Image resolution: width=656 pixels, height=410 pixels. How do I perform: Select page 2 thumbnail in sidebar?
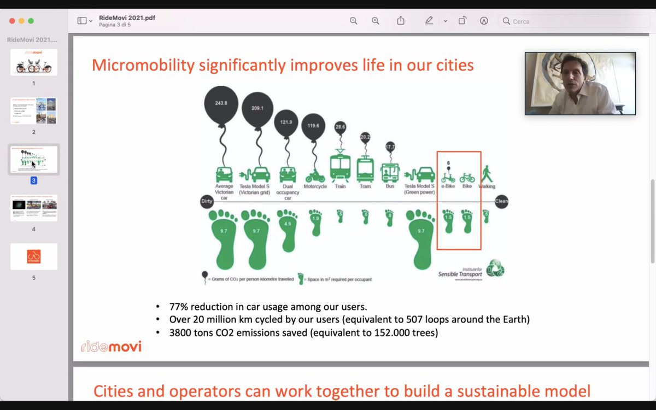point(34,111)
